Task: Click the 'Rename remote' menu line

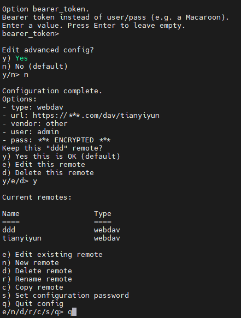Action: (37, 279)
